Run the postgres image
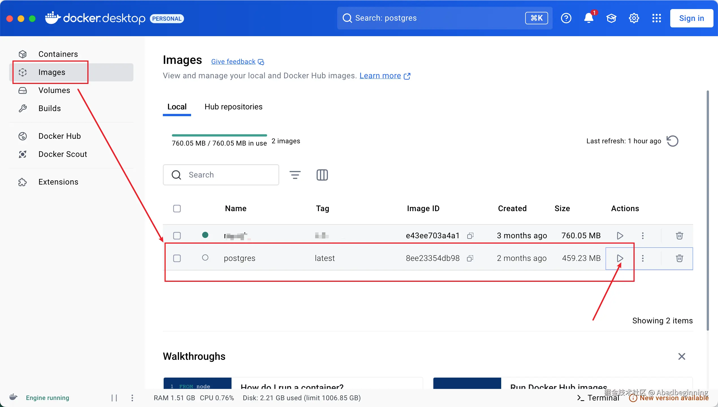This screenshot has width=718, height=407. click(x=620, y=258)
